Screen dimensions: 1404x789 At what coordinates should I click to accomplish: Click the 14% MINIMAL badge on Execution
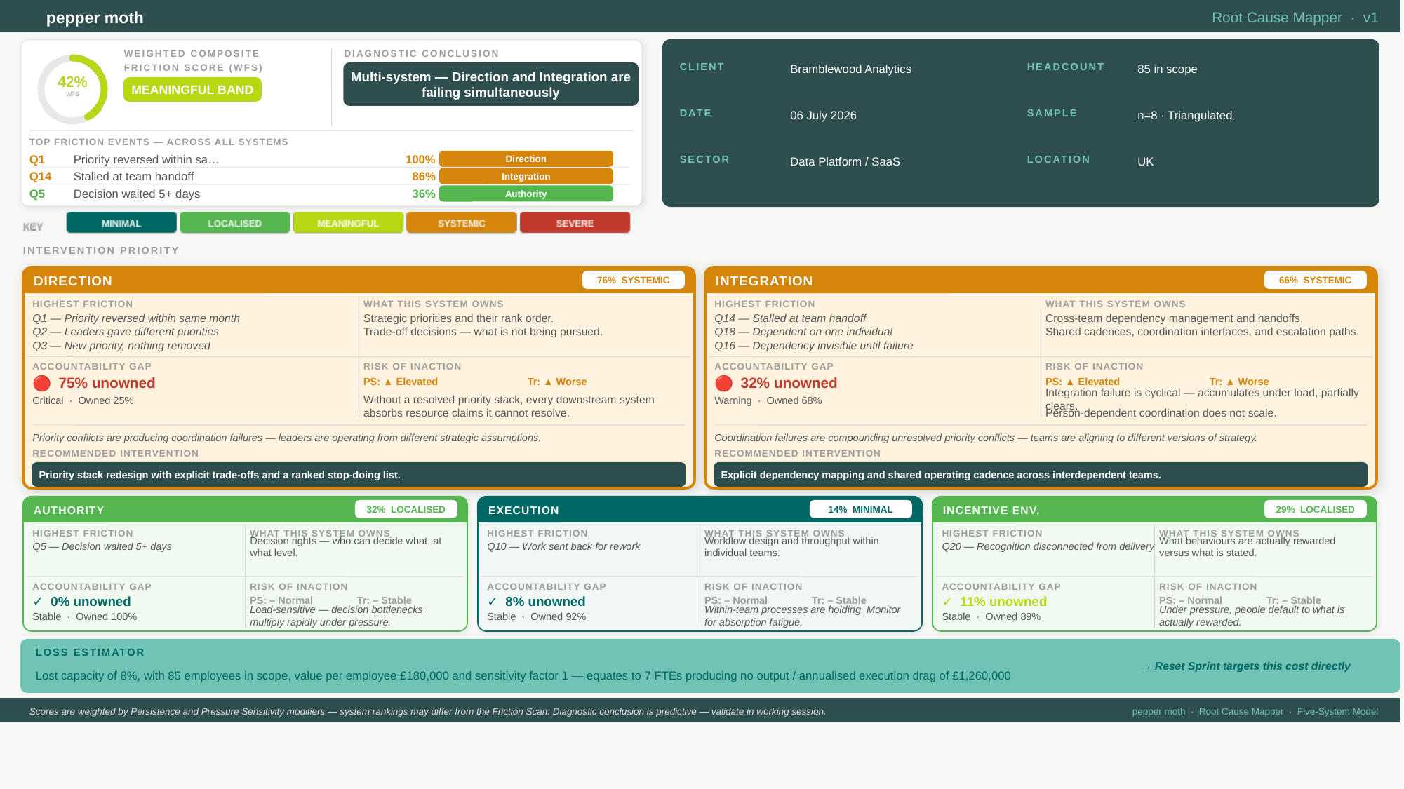(861, 509)
